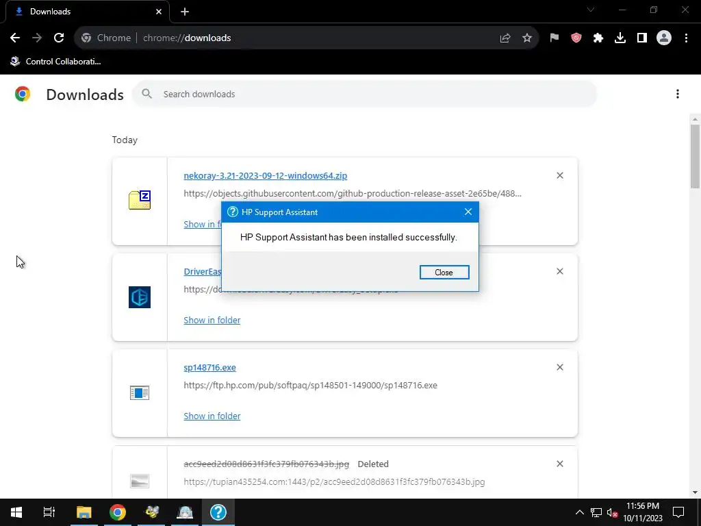Show DriverEasy download in folder
701x526 pixels.
(212, 321)
